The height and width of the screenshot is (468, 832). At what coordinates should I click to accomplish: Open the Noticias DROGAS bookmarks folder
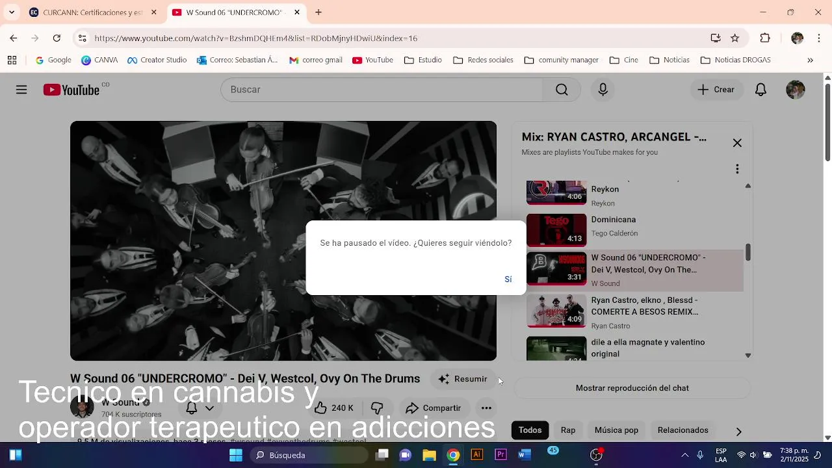click(736, 60)
